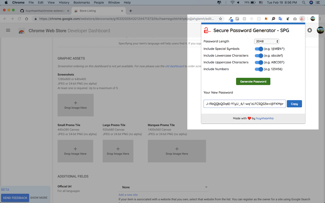Open the macOS Notification Center
Viewport: 325px width, 203px height.
[x=318, y=3]
